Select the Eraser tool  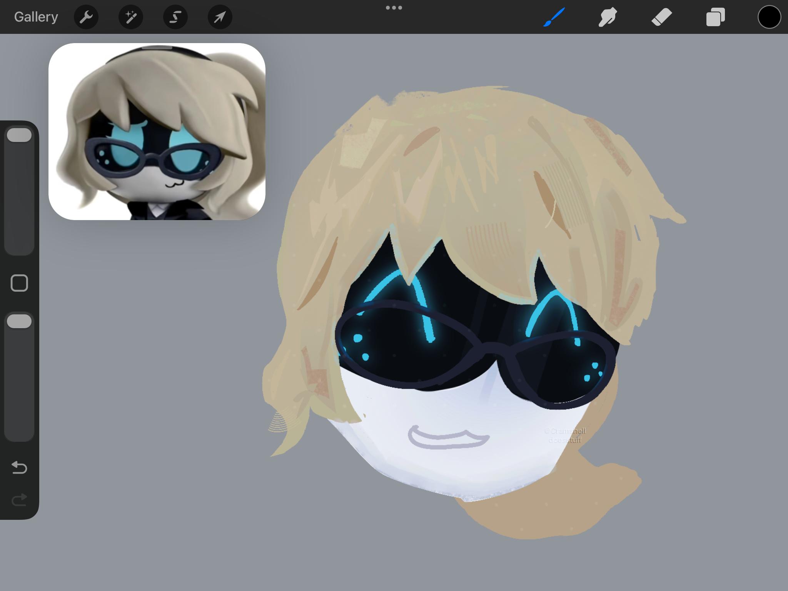(661, 17)
